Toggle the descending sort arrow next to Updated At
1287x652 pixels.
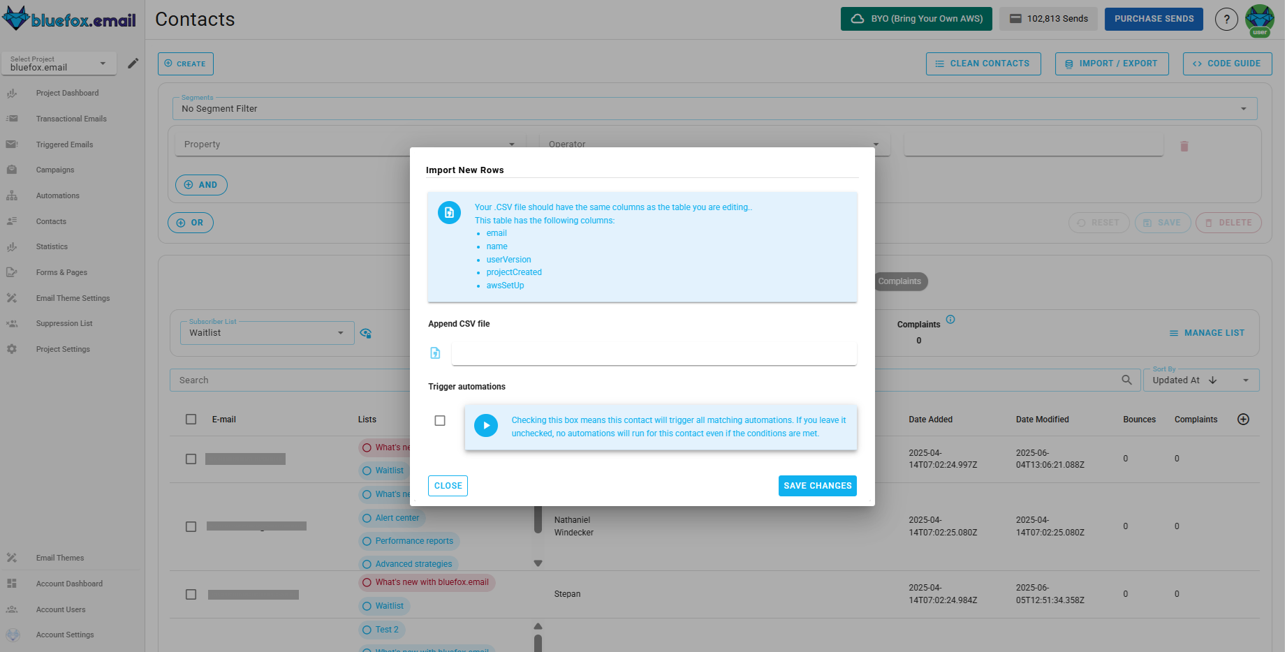[1213, 380]
